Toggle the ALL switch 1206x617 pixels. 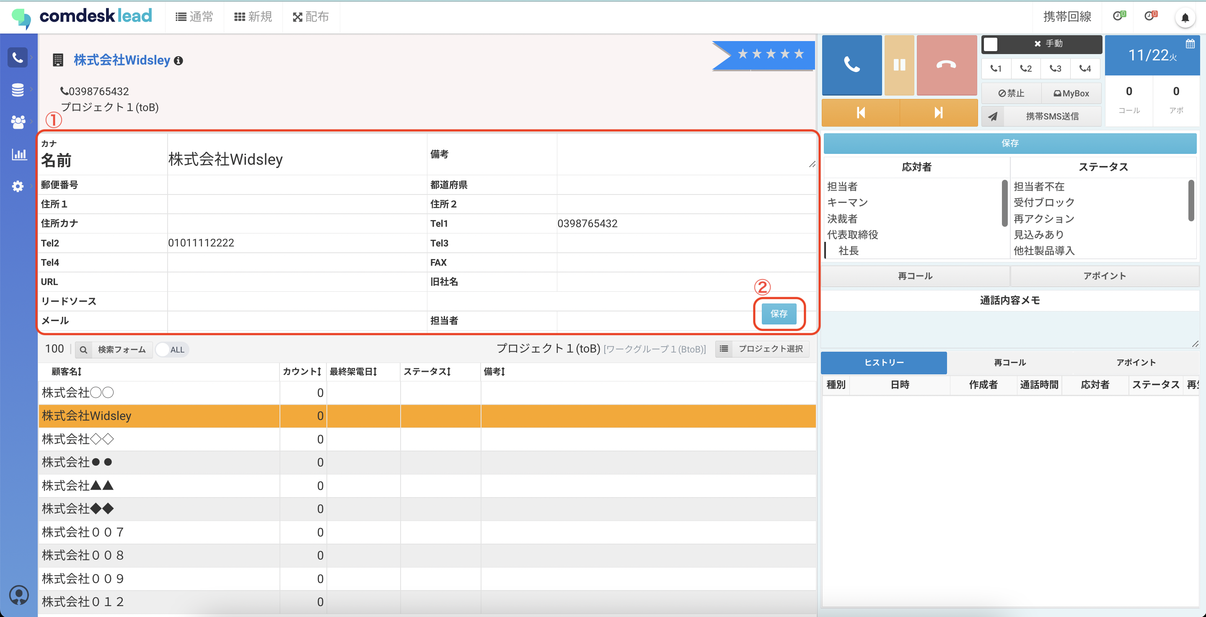(x=171, y=349)
